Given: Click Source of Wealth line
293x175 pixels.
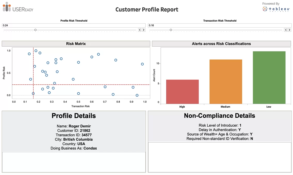Looking at the screenshot, I should coord(220,134).
